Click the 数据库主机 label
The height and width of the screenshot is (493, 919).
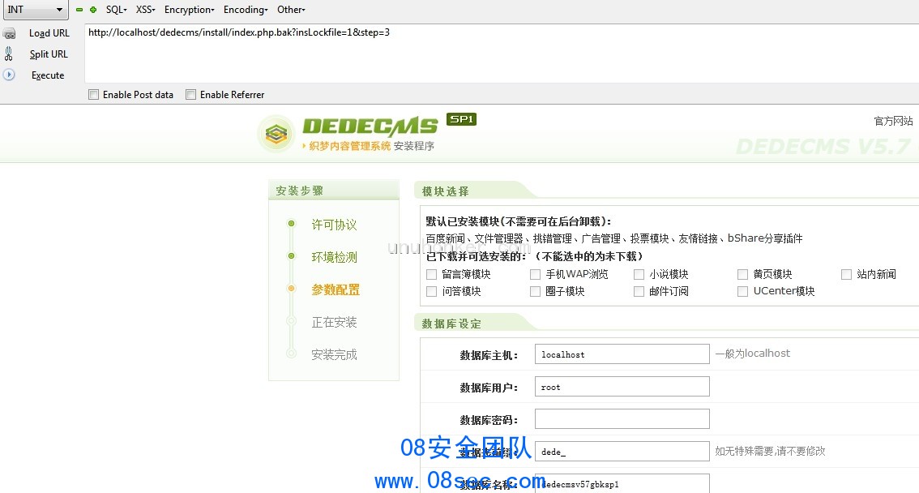pyautogui.click(x=489, y=355)
